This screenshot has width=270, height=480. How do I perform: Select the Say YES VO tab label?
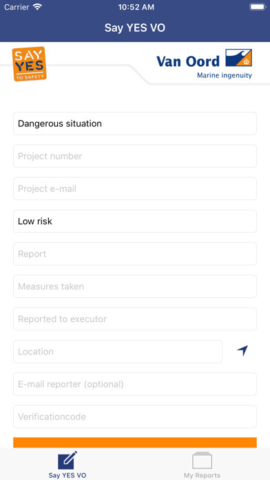point(67,475)
